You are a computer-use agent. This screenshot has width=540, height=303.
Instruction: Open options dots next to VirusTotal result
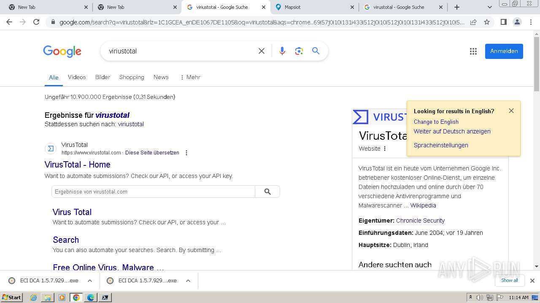pyautogui.click(x=186, y=153)
